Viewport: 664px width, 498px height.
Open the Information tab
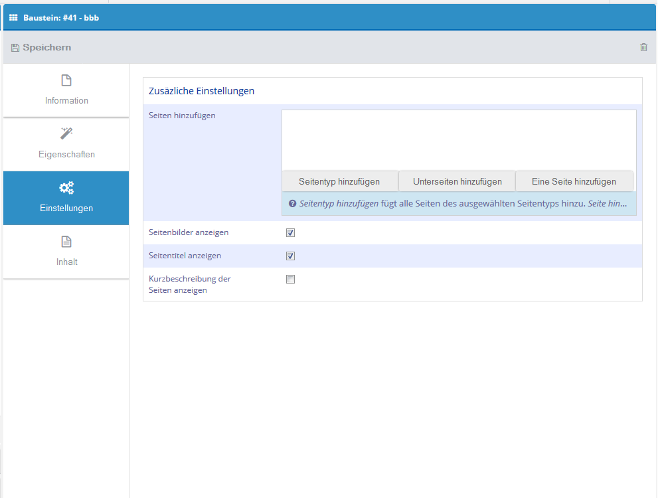pos(66,90)
